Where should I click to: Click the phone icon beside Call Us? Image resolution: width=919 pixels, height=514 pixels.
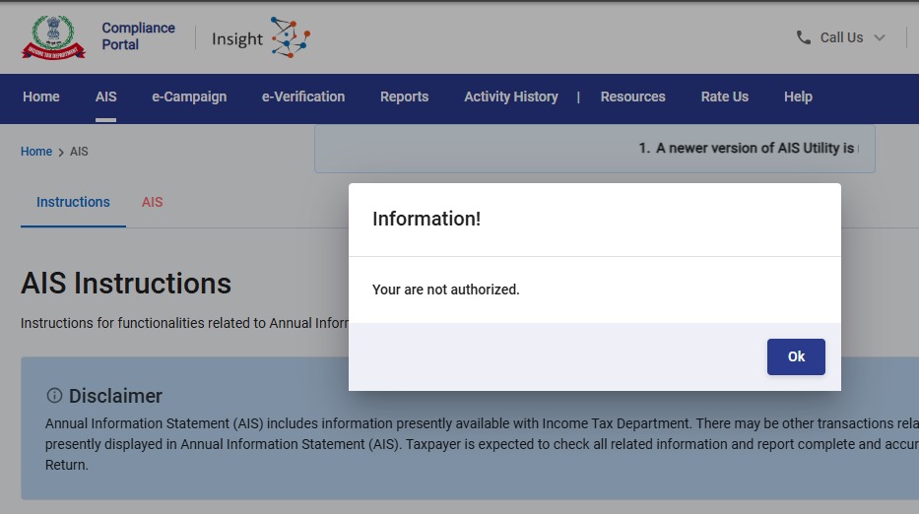(x=804, y=37)
